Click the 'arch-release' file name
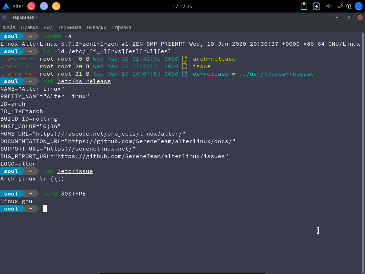Viewport: 365px width, 274px height. point(214,59)
